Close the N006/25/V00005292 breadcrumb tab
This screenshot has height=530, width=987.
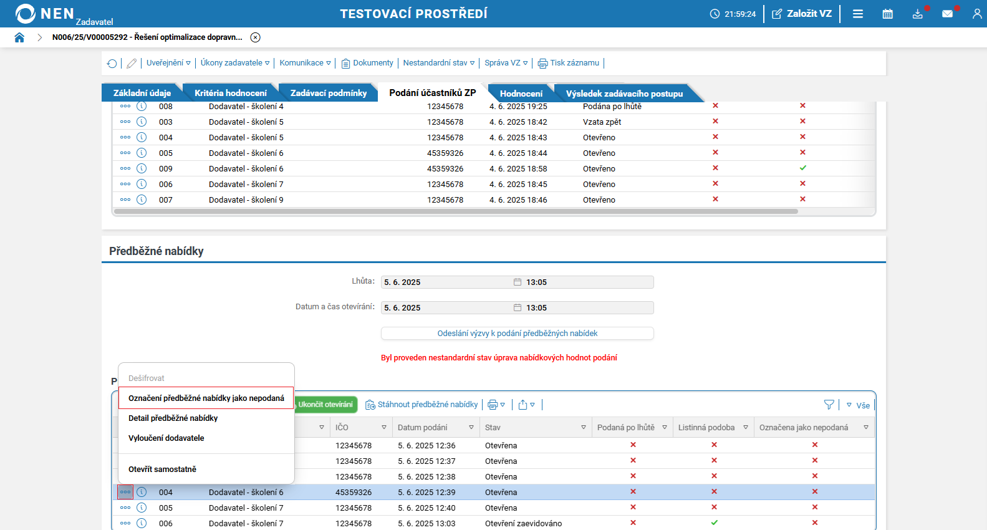(255, 37)
